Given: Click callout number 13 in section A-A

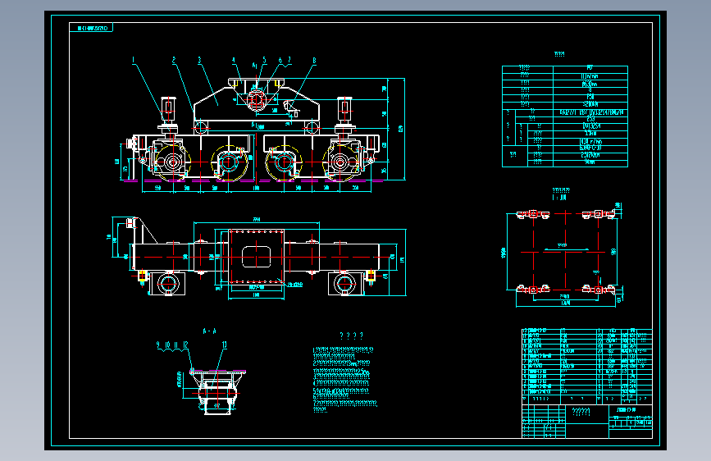Looking at the screenshot, I should [x=224, y=345].
